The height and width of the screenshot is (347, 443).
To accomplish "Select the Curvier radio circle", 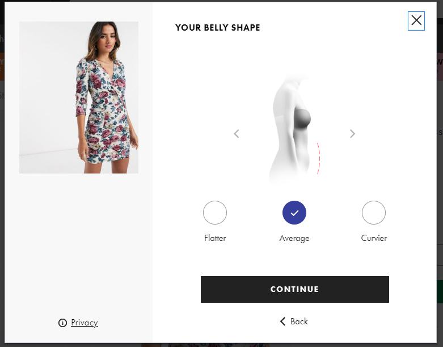I will coord(373,213).
